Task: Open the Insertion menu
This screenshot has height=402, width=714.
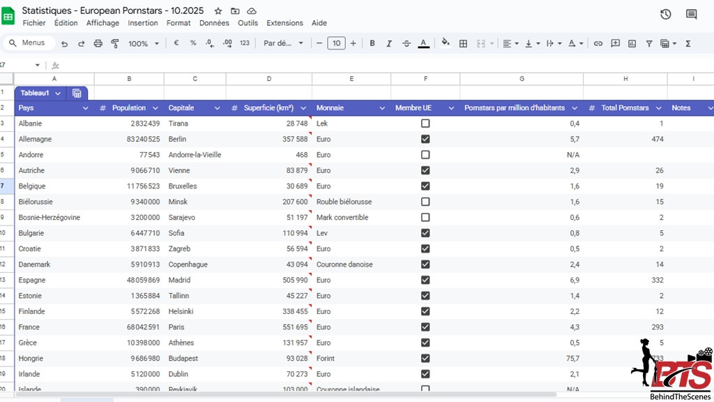Action: pyautogui.click(x=142, y=23)
